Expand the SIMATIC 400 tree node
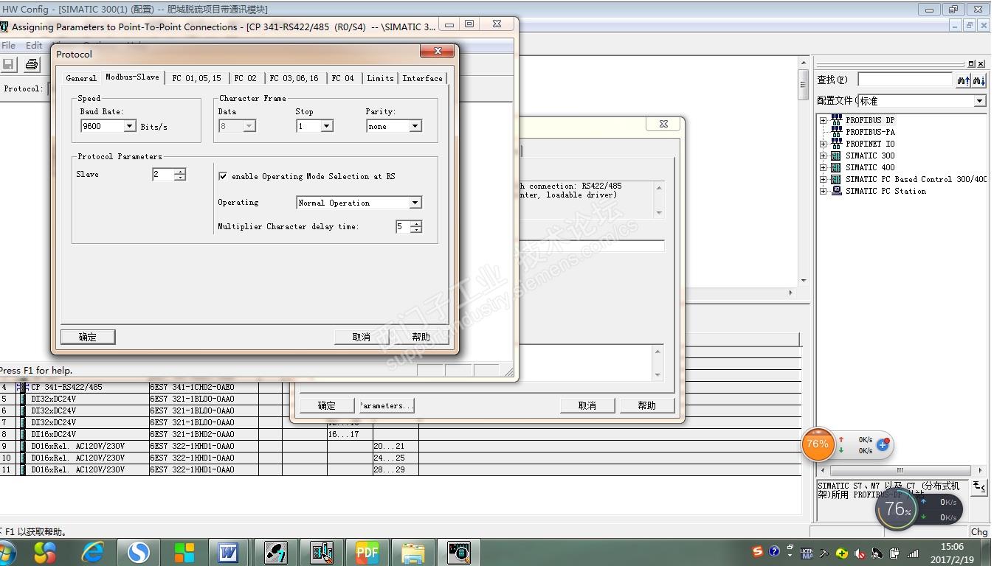The width and height of the screenshot is (1008, 566). (823, 167)
